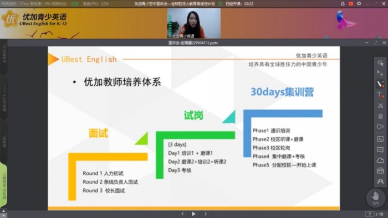Select the text annotation tool
Image resolution: width=388 pixels, height=218 pixels.
(380, 95)
